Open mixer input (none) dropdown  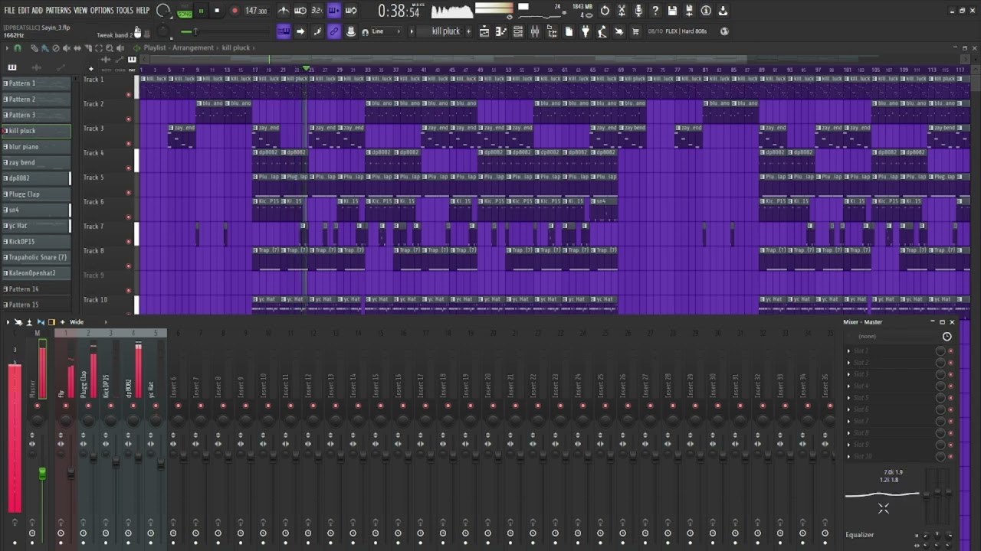click(x=893, y=336)
